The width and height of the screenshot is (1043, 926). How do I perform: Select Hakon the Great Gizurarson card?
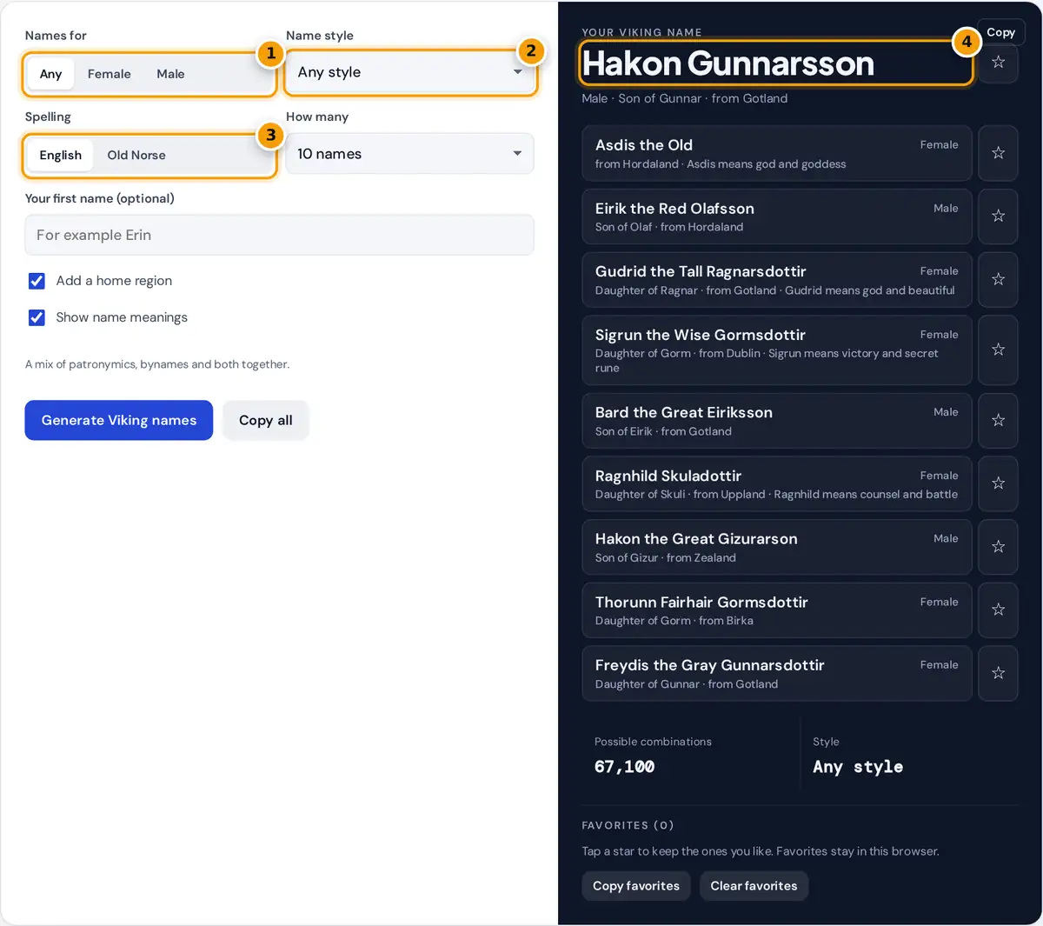(x=776, y=547)
